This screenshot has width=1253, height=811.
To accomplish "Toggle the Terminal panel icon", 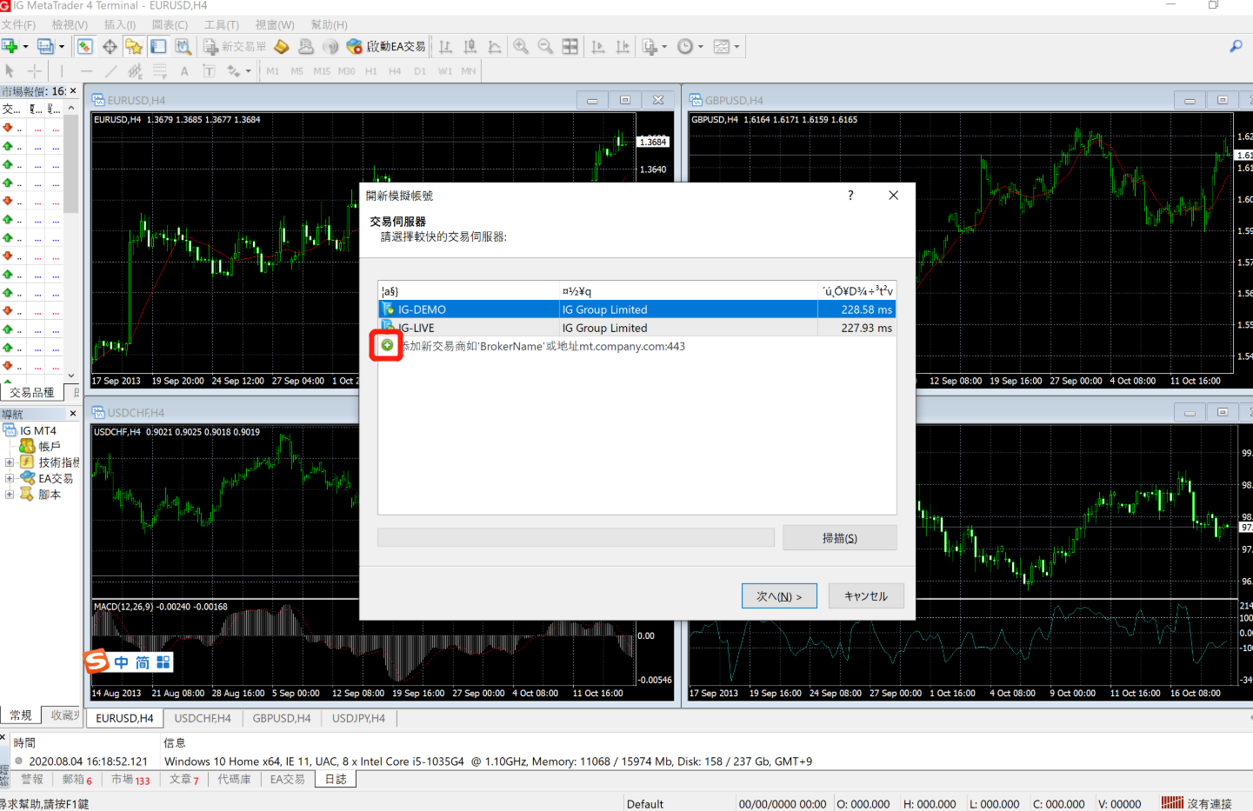I will pyautogui.click(x=158, y=46).
